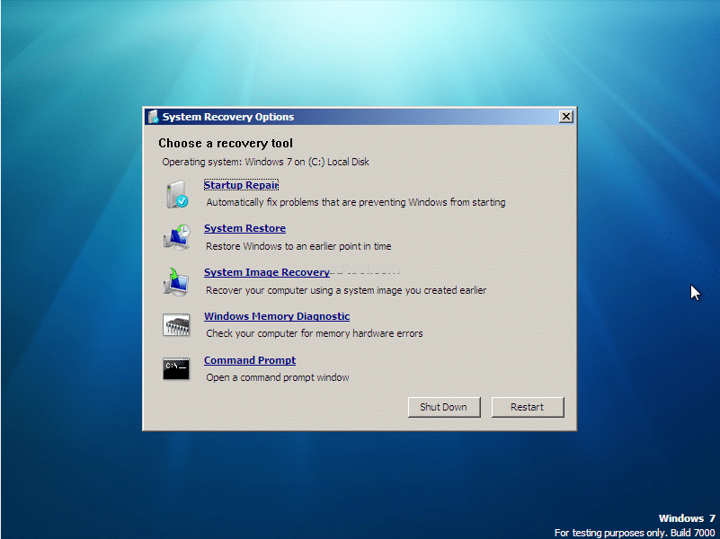Click 'Restore Windows to an earlier point in time' text
Viewport: 720px width, 539px height.
(298, 246)
